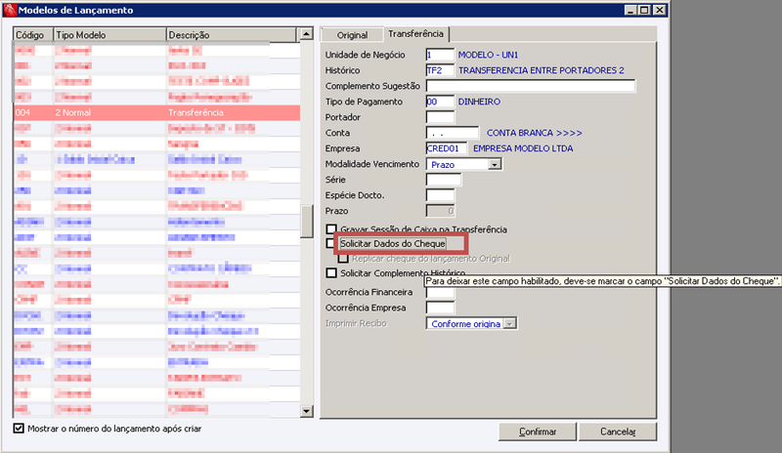Minimize the Modelos de Lançamento window
Viewport: 782px width, 453px height.
click(630, 10)
